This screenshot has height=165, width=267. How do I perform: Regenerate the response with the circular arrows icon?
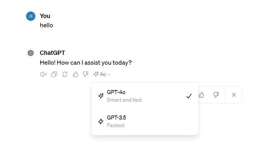65,74
